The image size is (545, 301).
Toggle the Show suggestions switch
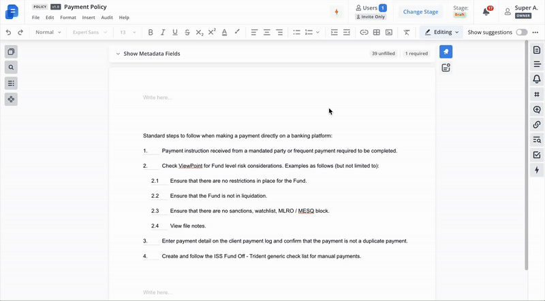[x=521, y=32]
